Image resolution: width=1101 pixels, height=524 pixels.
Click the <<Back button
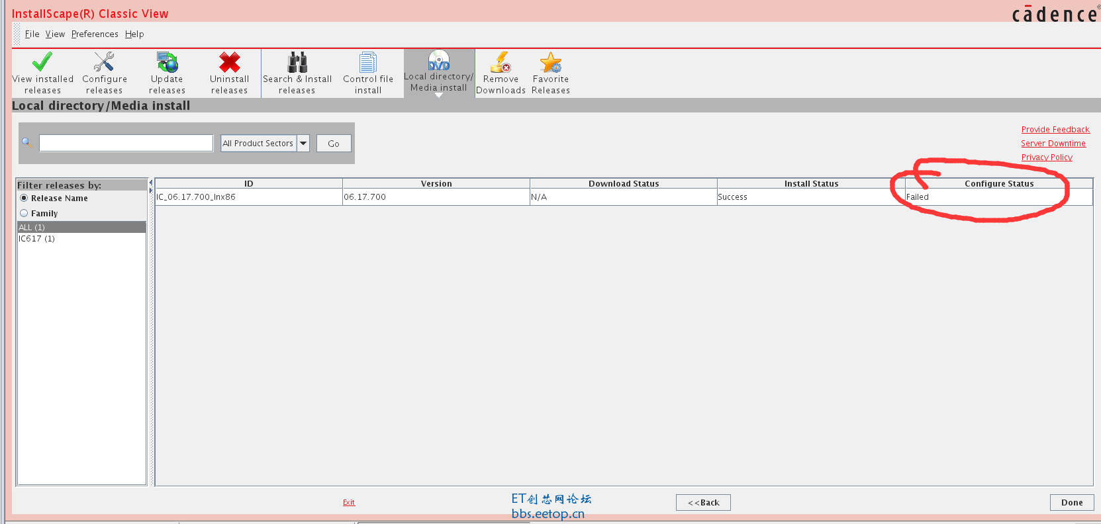(703, 503)
